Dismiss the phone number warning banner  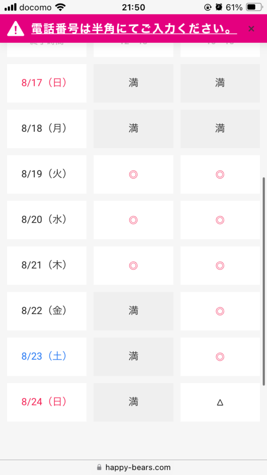pos(251,29)
